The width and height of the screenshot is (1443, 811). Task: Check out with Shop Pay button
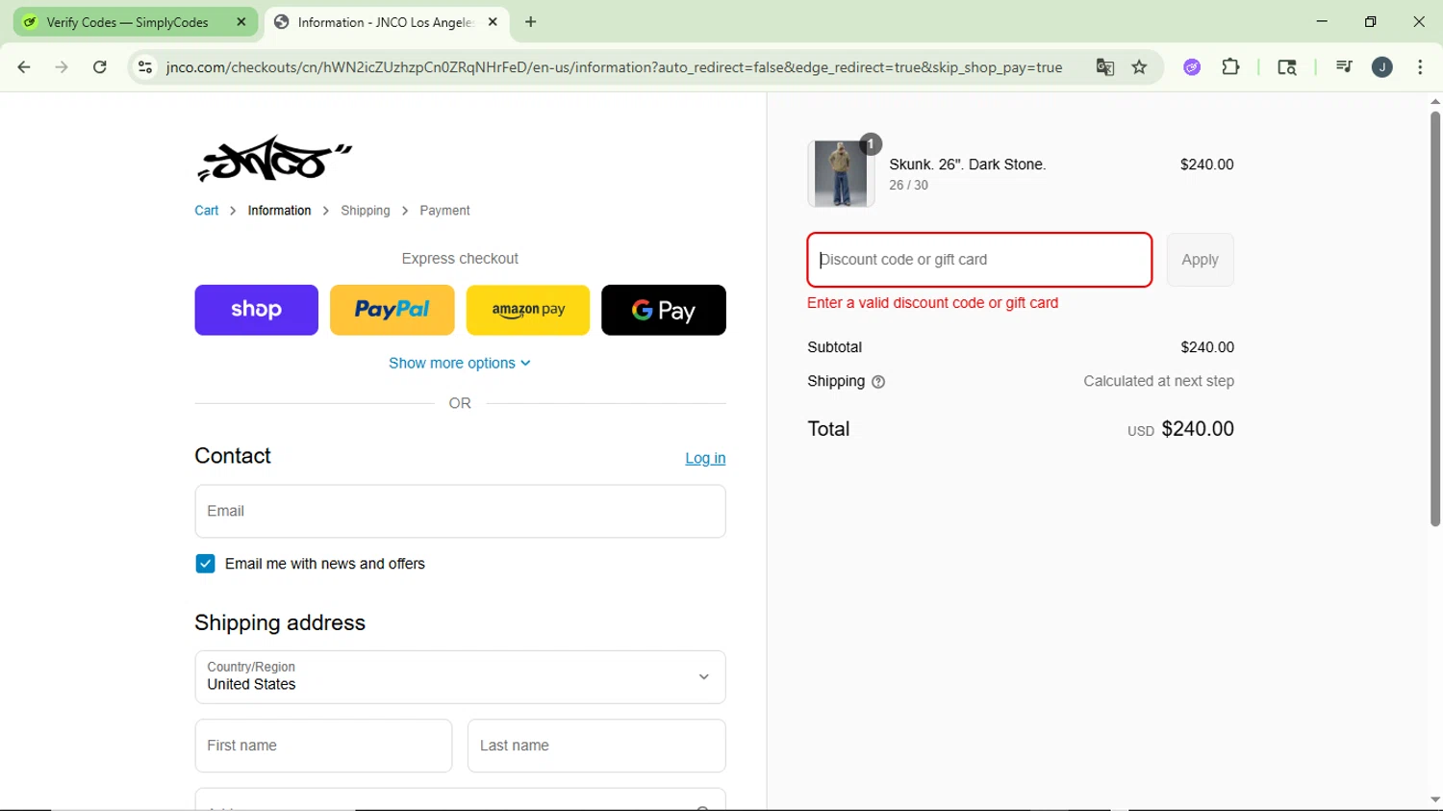(256, 310)
